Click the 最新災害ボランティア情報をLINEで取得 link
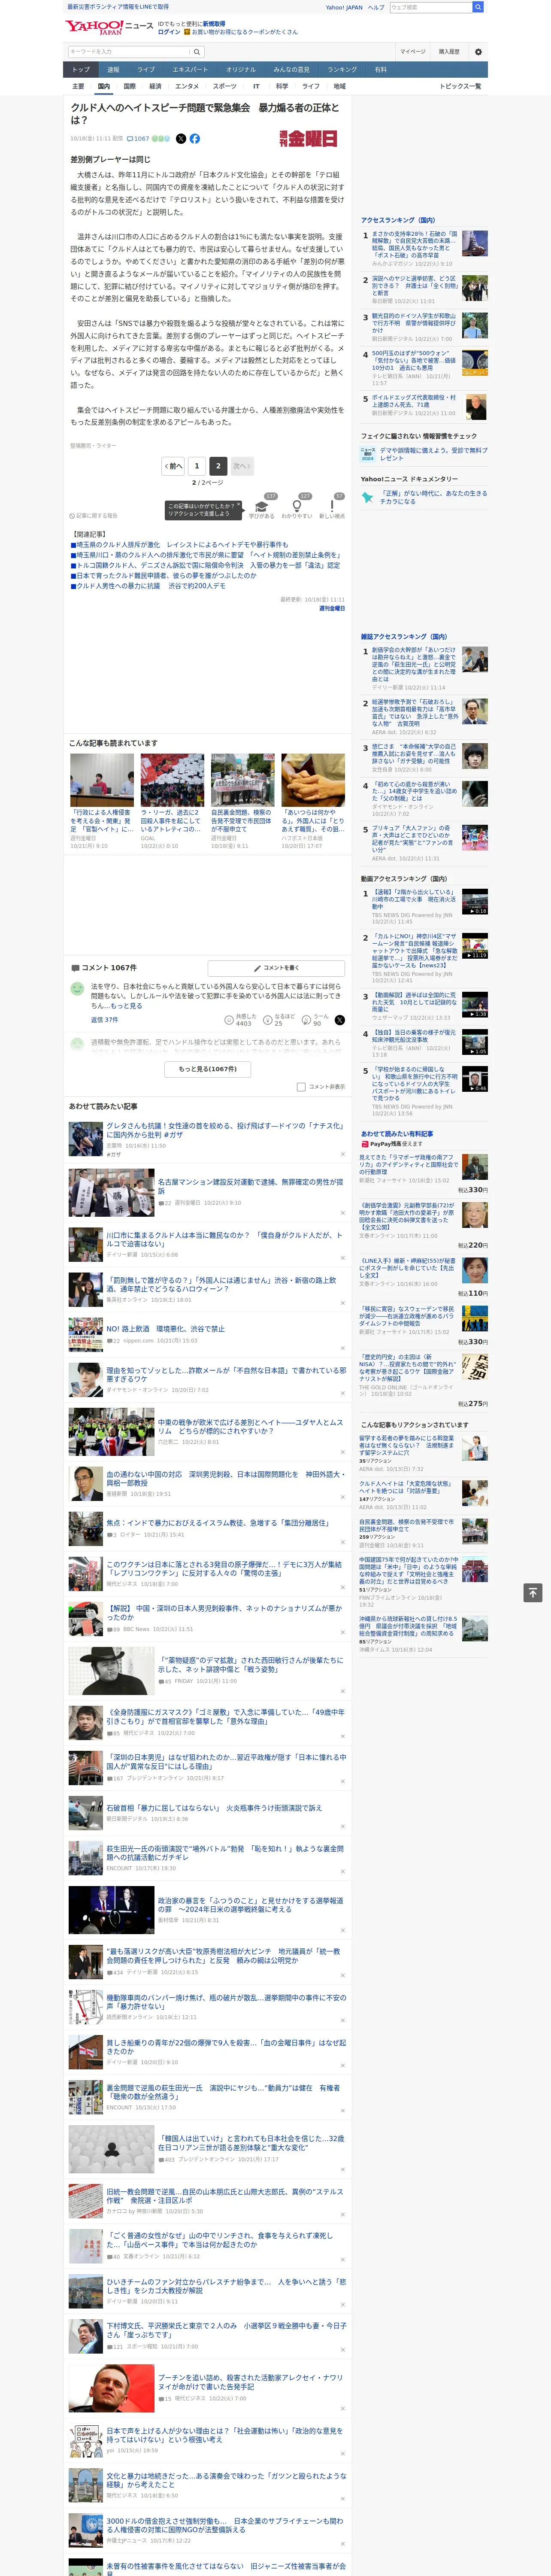Screen dimensions: 551x2576 (118, 7)
